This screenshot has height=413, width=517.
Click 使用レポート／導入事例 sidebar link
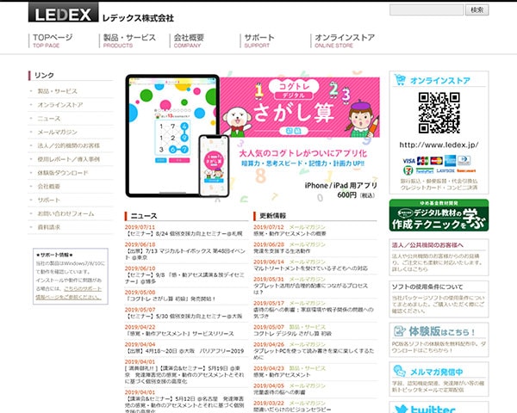click(x=69, y=159)
